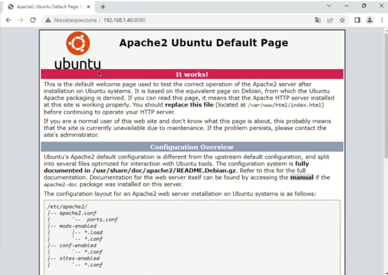The width and height of the screenshot is (388, 275).
Task: Click the Configuration Overview section header
Action: pyautogui.click(x=192, y=147)
